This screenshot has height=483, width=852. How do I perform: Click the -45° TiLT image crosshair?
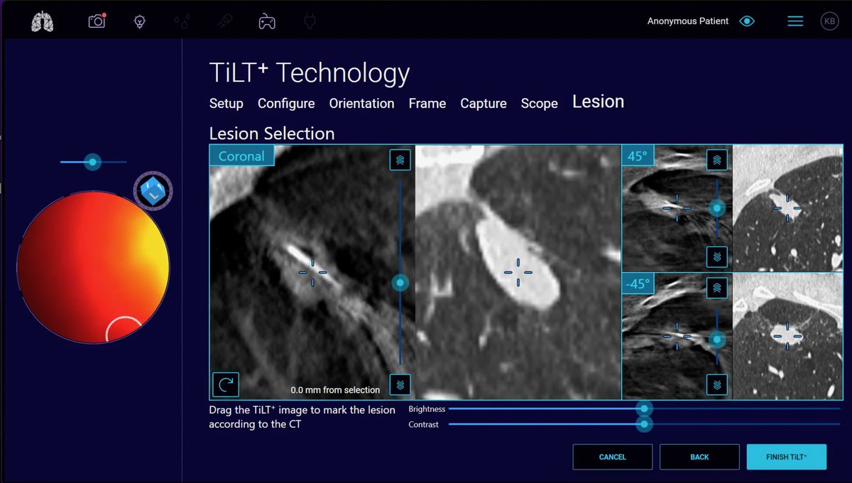tap(677, 335)
